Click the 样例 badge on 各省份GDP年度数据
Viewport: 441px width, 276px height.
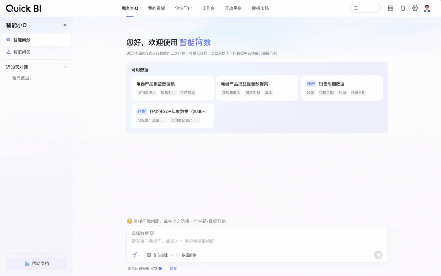(141, 111)
